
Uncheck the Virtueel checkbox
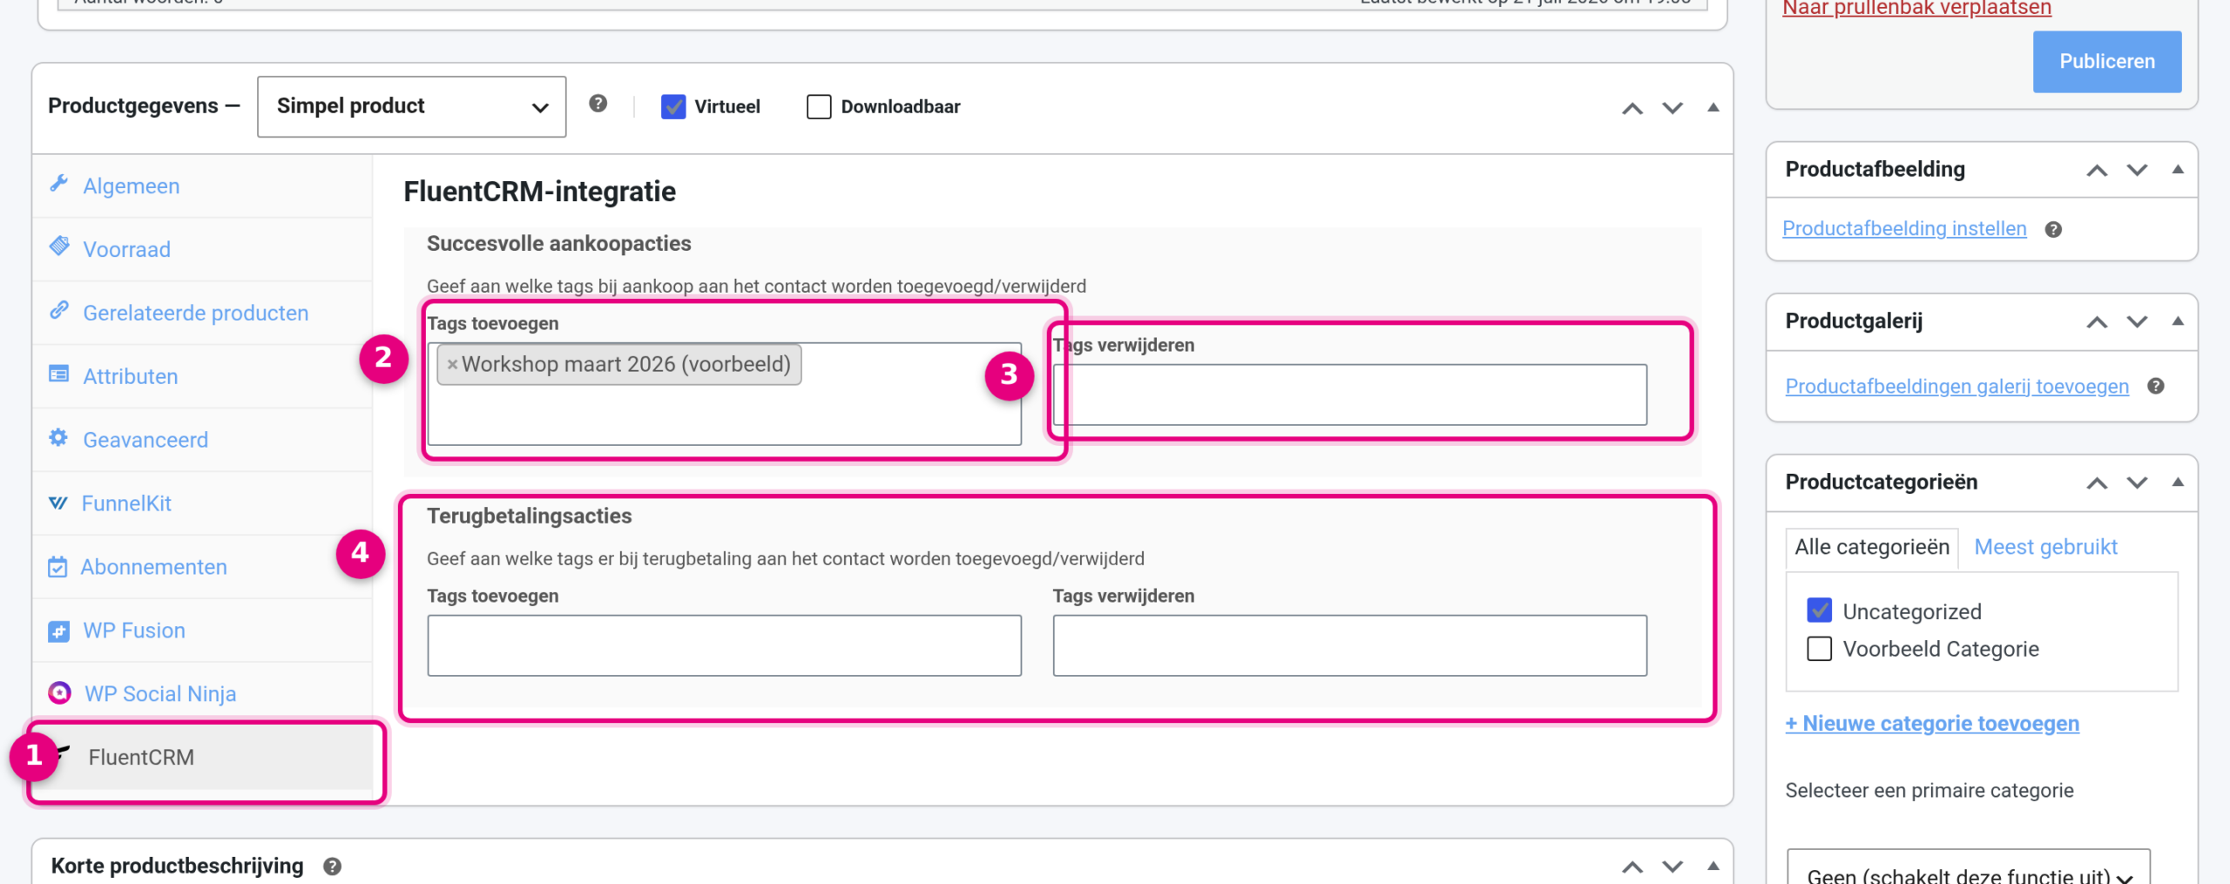coord(672,106)
